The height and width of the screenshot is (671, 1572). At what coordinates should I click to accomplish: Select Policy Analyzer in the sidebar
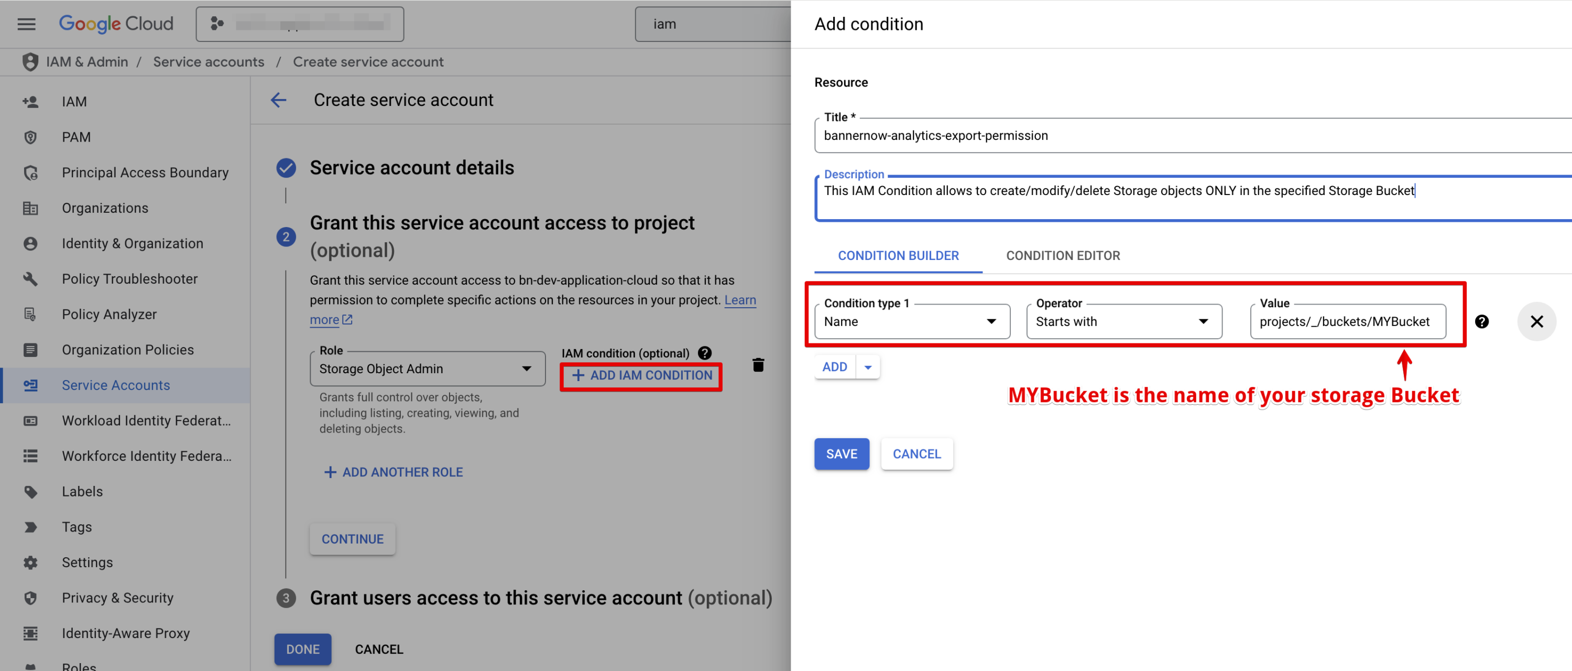tap(109, 315)
